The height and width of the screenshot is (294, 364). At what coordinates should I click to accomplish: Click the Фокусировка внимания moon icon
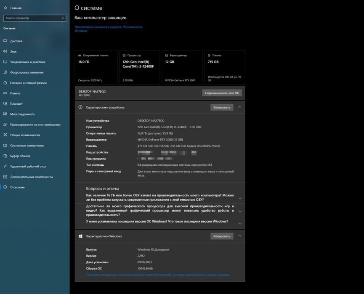5,72
